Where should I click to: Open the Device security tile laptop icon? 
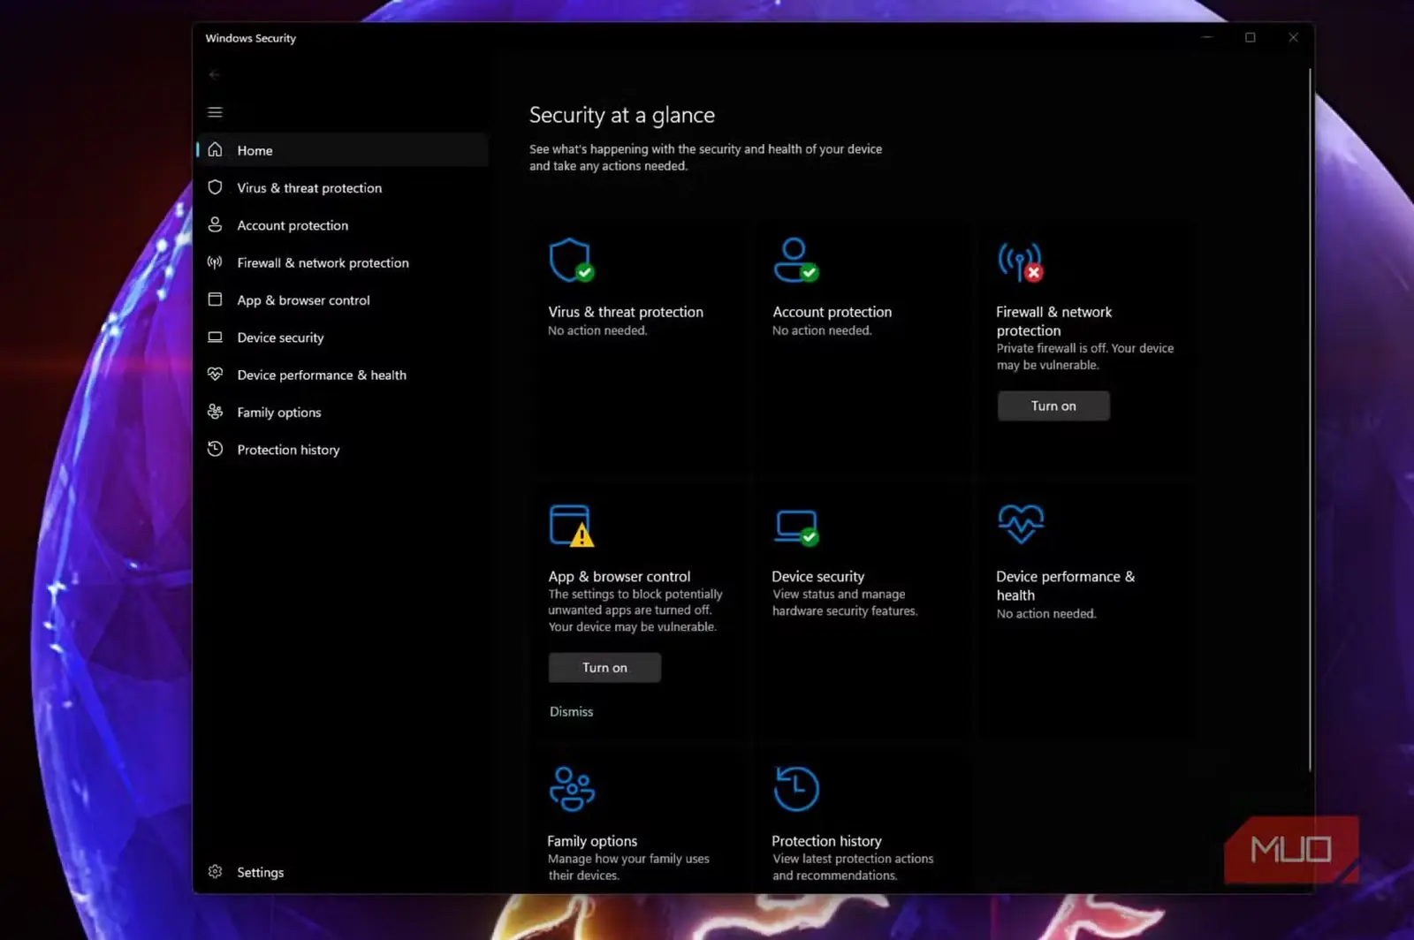pyautogui.click(x=795, y=527)
